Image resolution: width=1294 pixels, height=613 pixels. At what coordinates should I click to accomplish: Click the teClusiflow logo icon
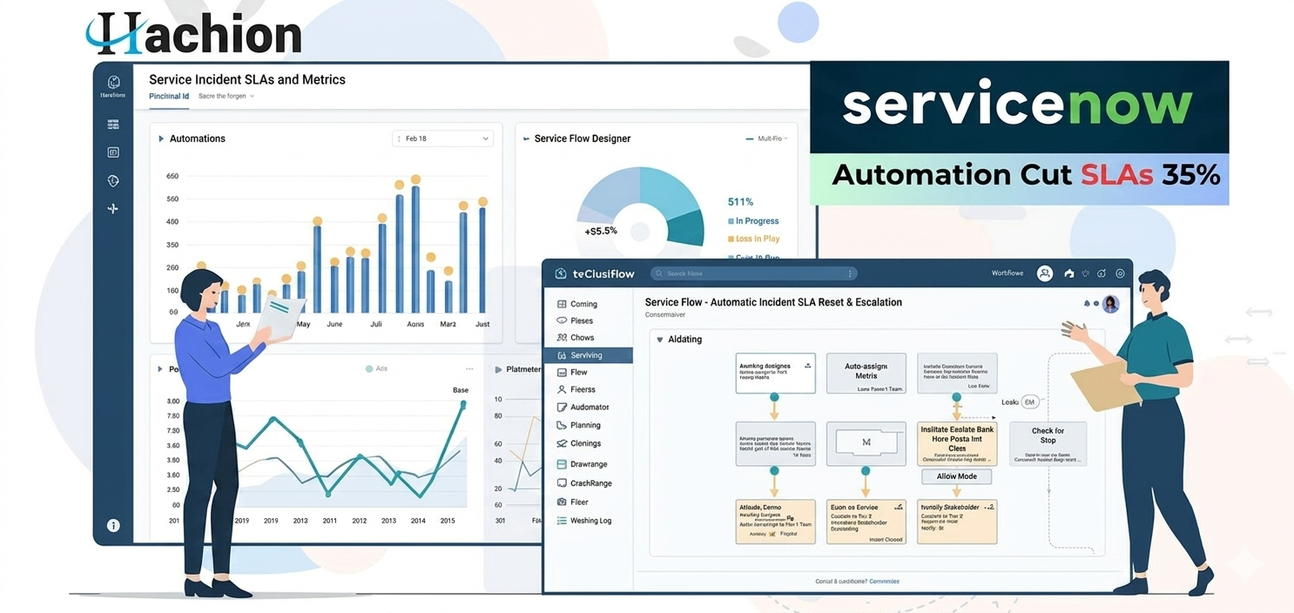tap(561, 273)
